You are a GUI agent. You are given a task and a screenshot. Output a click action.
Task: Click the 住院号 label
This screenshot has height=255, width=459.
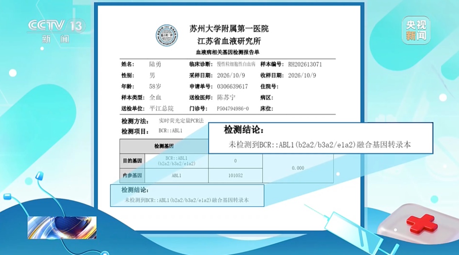(x=269, y=86)
